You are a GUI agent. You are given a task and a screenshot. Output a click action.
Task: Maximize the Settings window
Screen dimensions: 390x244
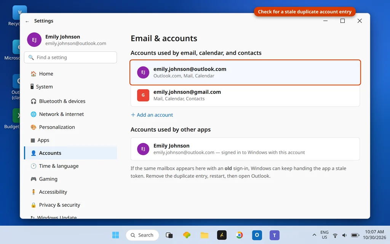tap(342, 21)
